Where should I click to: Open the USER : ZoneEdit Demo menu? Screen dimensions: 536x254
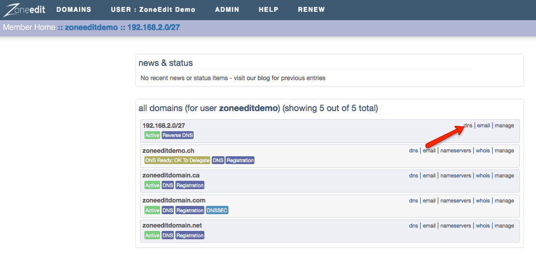click(153, 9)
